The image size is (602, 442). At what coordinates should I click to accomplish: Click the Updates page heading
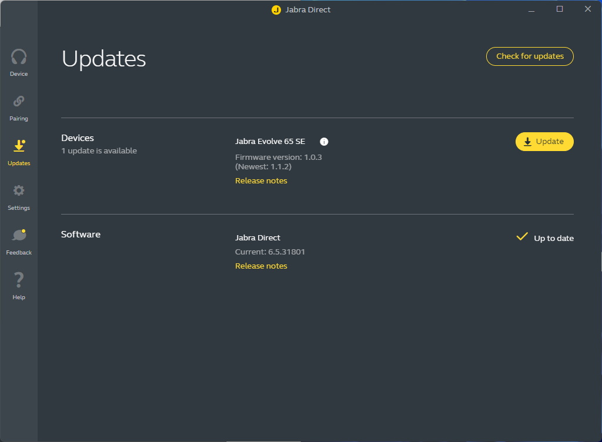coord(103,59)
